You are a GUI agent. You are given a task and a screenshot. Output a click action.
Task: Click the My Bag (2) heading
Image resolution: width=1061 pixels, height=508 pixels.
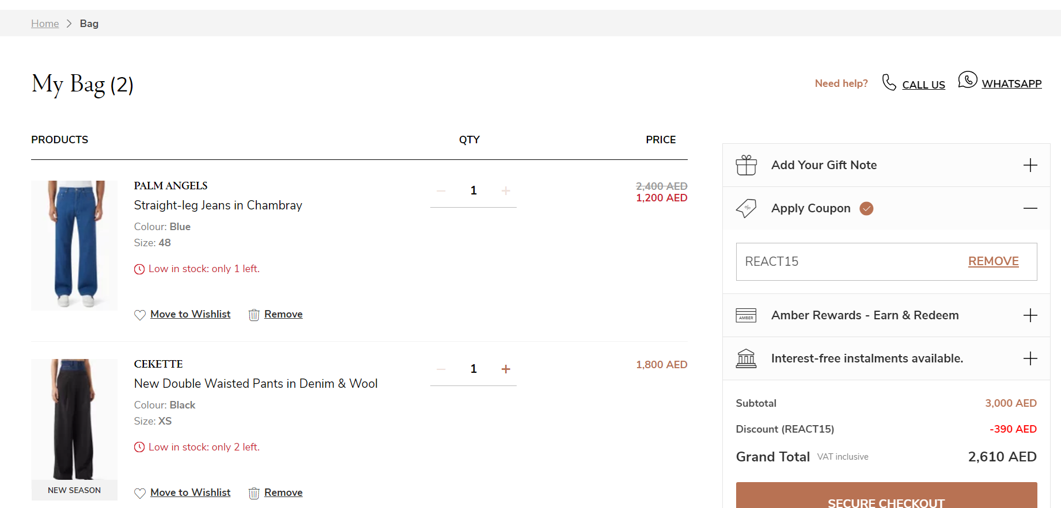pos(82,85)
